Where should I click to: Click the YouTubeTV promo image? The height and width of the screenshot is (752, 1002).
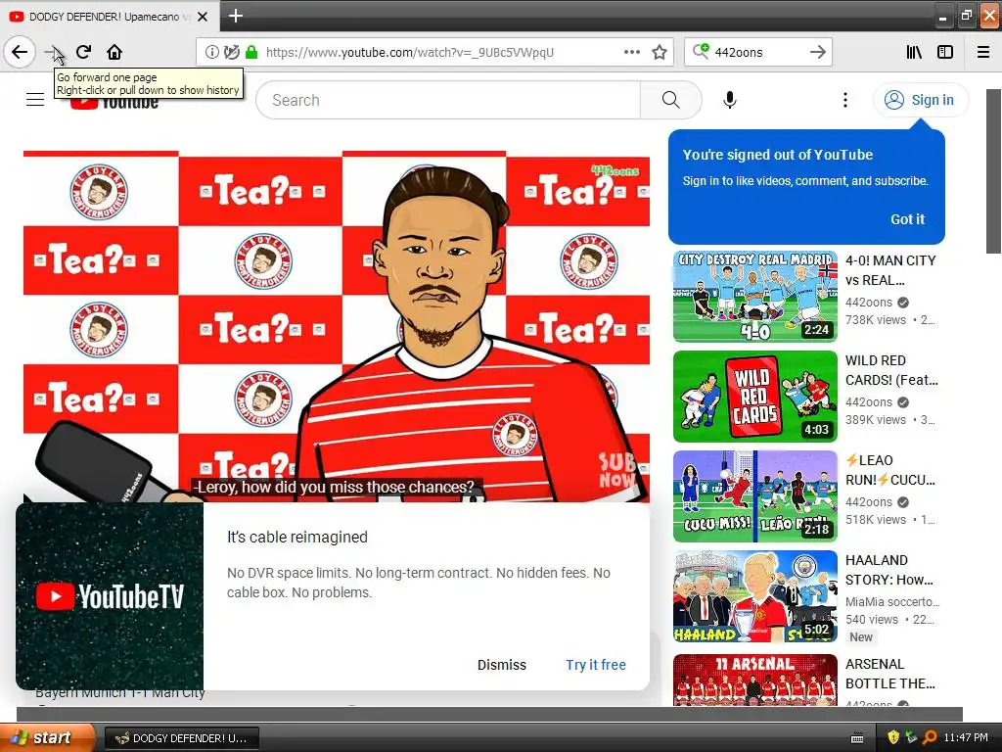point(110,596)
